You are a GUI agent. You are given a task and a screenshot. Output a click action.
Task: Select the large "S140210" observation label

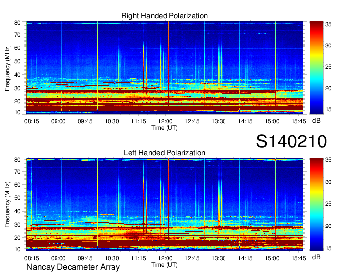(x=291, y=141)
